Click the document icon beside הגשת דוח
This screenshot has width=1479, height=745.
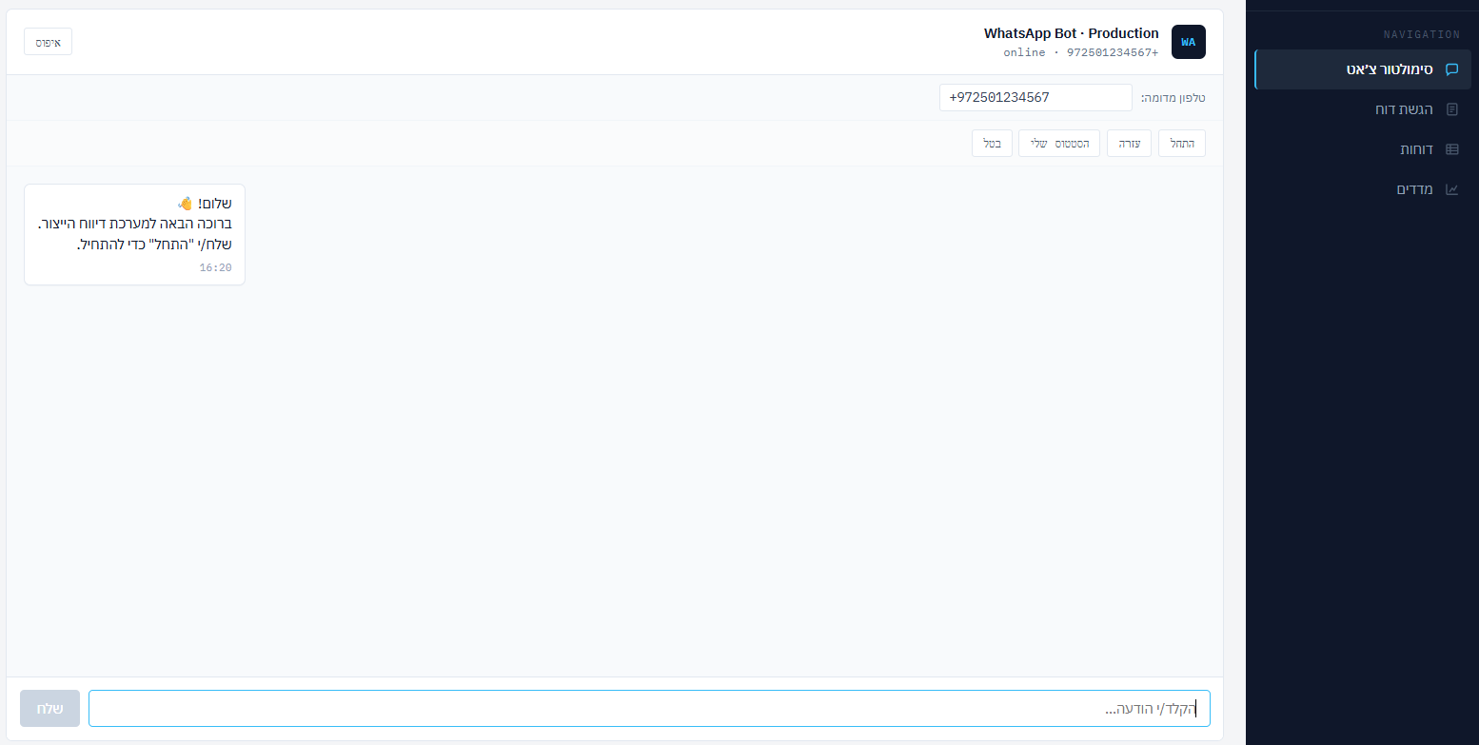click(x=1451, y=109)
